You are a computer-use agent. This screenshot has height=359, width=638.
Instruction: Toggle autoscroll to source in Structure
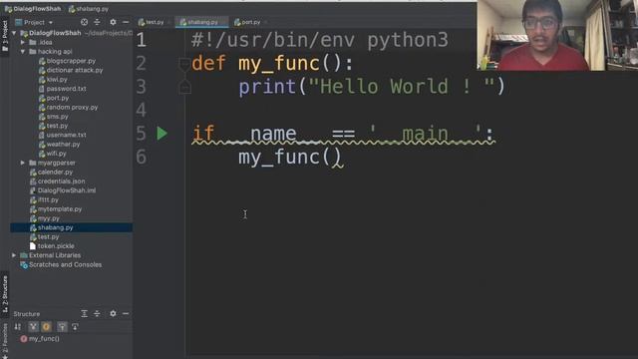coord(62,327)
